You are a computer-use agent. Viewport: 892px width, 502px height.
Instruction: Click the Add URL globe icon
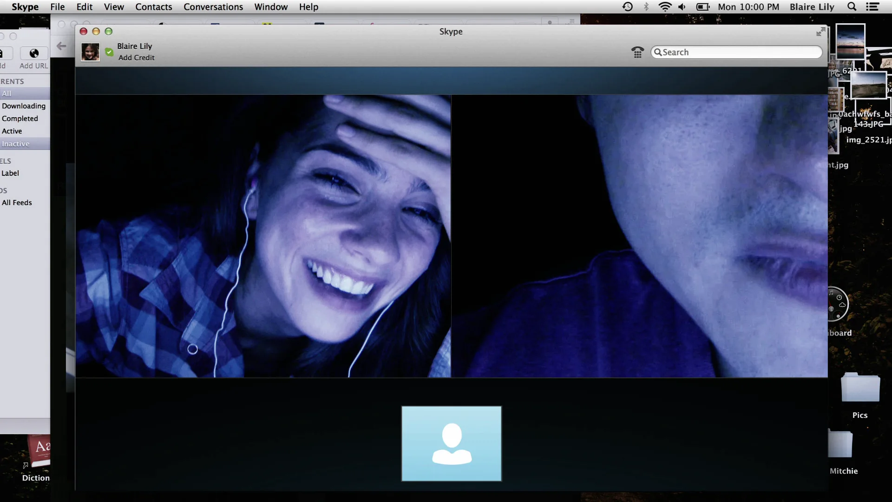tap(34, 53)
